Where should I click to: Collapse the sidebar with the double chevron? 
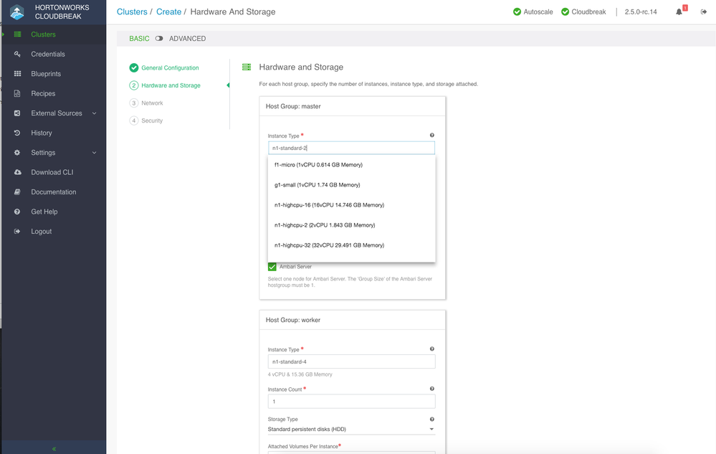point(54,448)
